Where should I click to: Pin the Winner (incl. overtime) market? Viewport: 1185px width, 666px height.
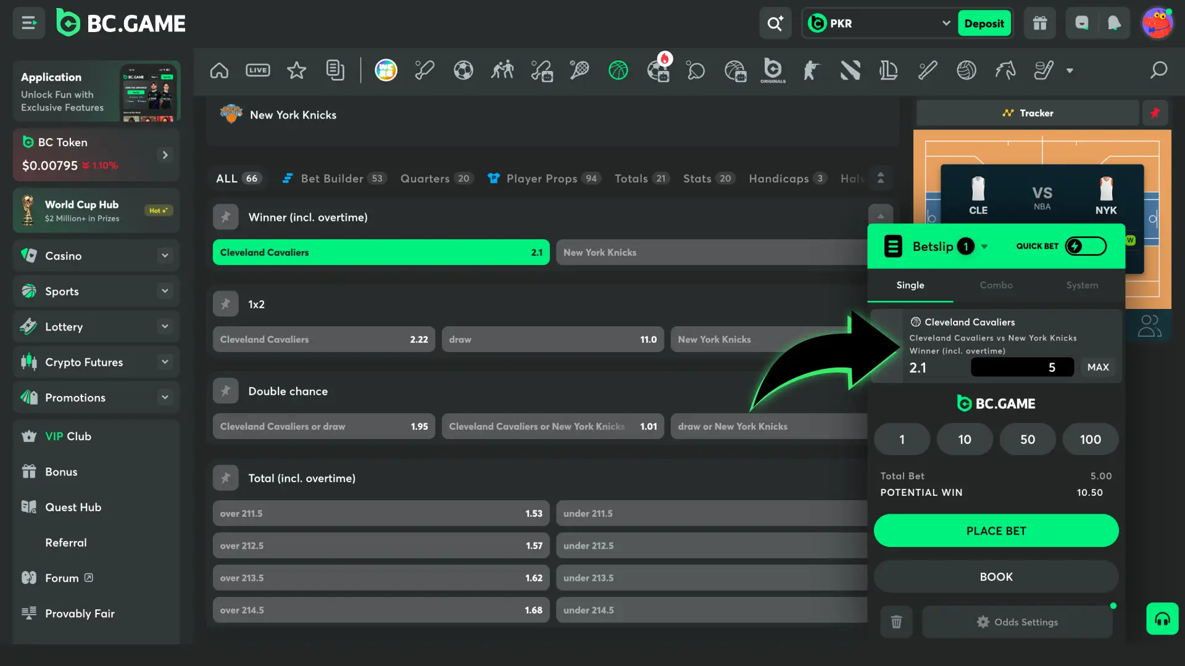(226, 217)
